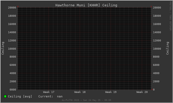Screen dimensions: 173x103
Task: Click the left 10000 y-axis label
Action: pyautogui.click(x=12, y=49)
